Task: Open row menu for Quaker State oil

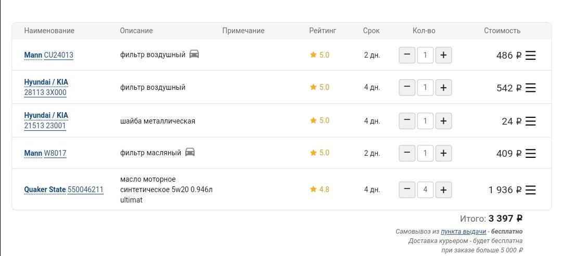Action: (x=530, y=190)
